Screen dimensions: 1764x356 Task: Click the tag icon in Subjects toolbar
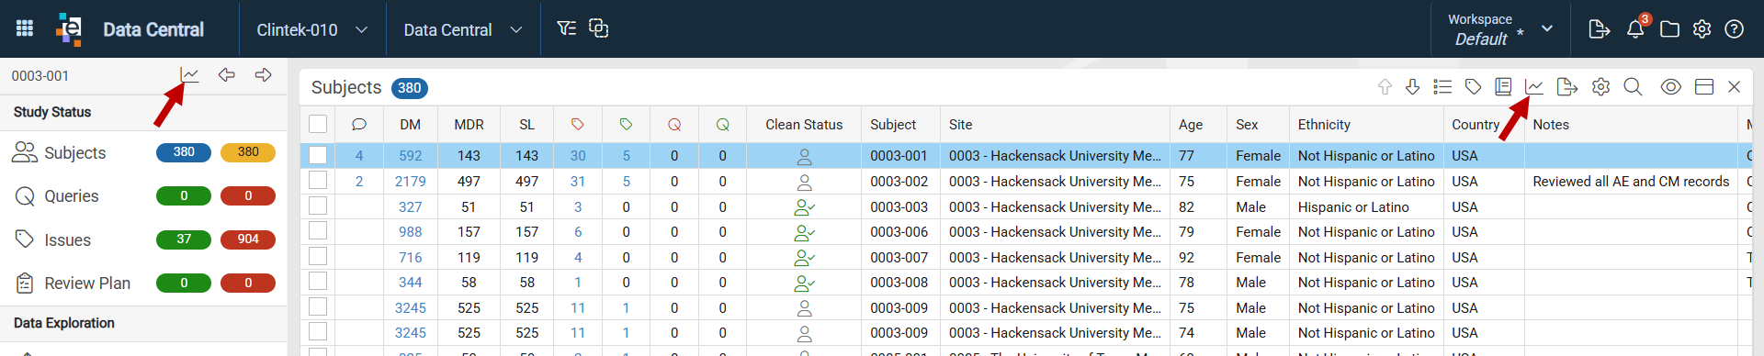pos(1473,86)
